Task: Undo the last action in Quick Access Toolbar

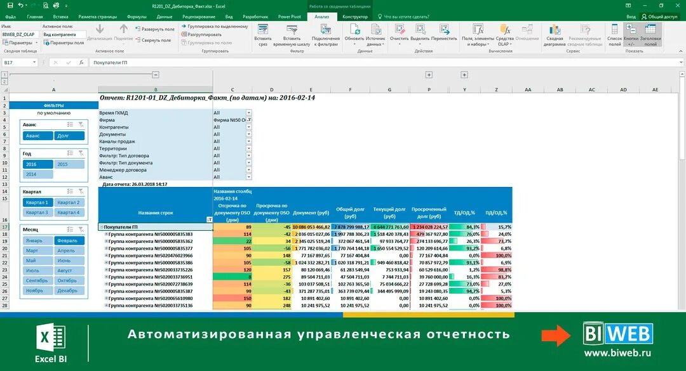Action: (x=21, y=6)
